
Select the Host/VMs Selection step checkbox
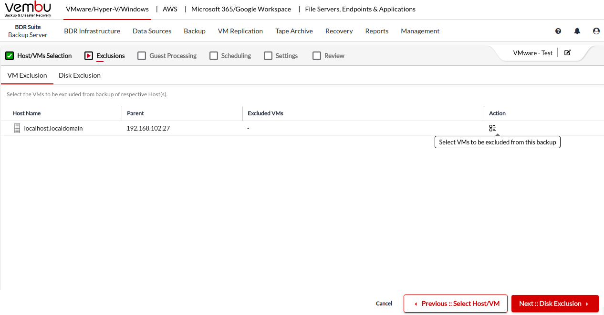(10, 56)
